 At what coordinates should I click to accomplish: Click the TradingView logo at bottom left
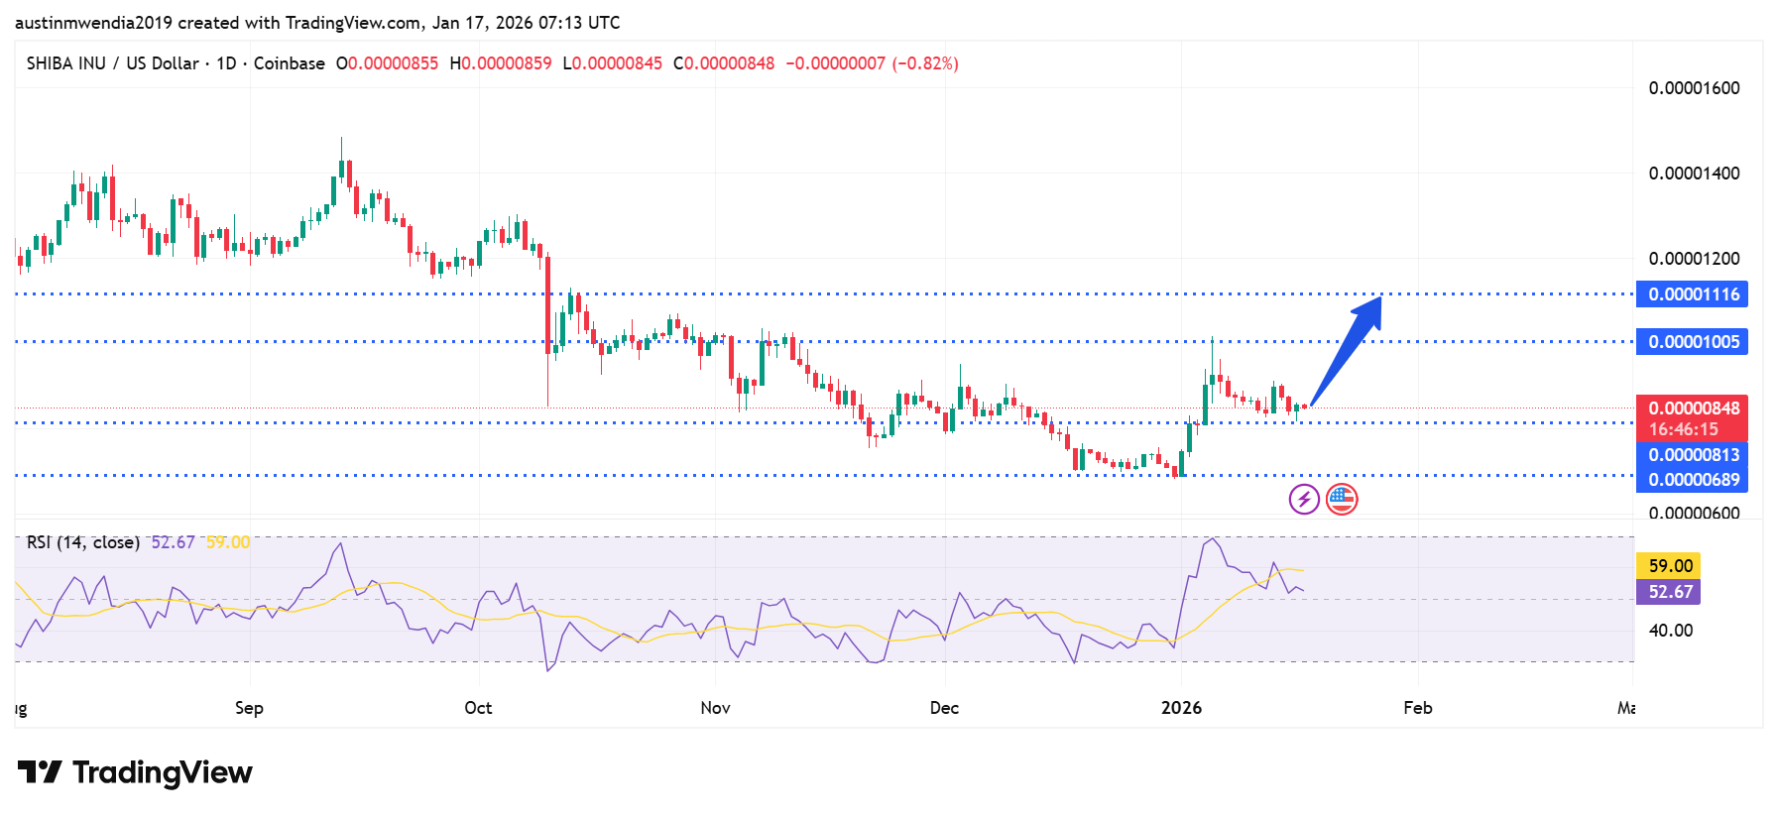click(x=135, y=772)
